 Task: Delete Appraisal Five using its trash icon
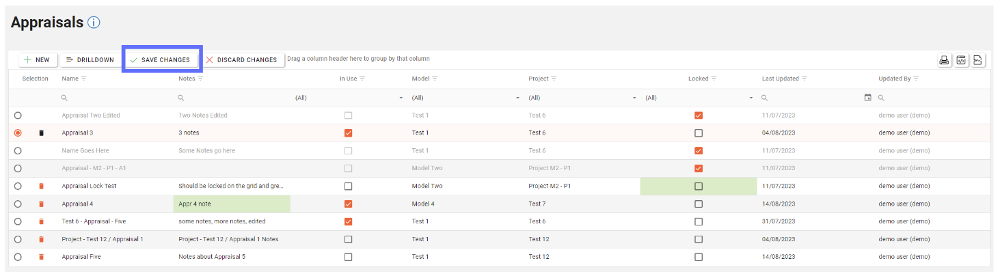(41, 257)
